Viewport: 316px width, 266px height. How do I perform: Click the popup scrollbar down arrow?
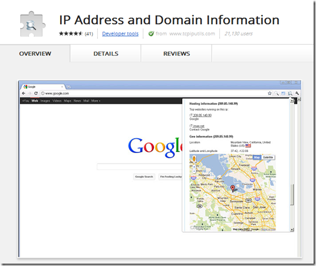(x=292, y=230)
